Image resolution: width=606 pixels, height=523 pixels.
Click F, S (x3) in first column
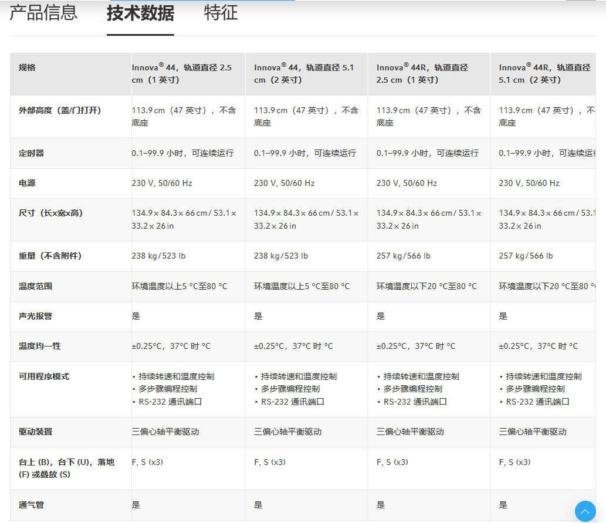147,462
